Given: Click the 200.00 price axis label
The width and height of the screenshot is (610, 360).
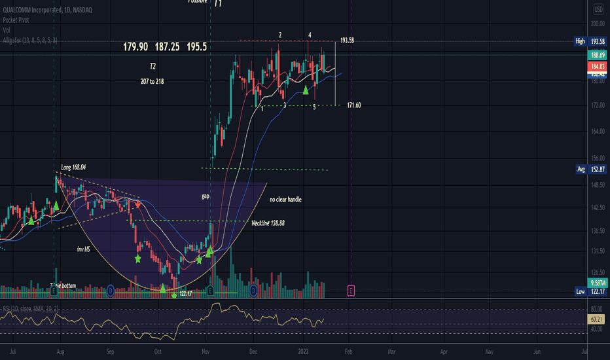Looking at the screenshot, I should click(x=598, y=24).
